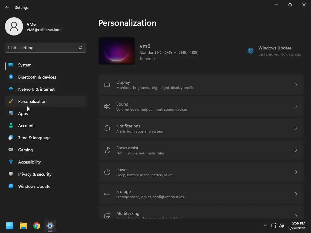311x233 pixels.
Task: Click 'Sleep, battery usage, battery saver' text
Action: [x=144, y=175]
